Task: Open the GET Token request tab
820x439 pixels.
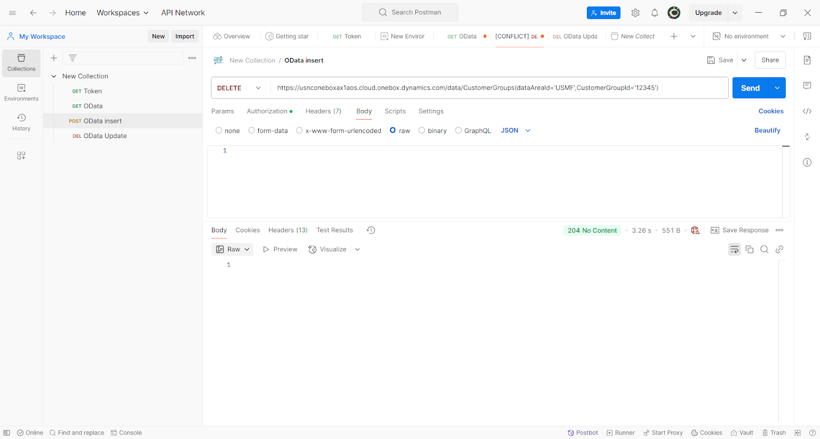Action: click(347, 36)
